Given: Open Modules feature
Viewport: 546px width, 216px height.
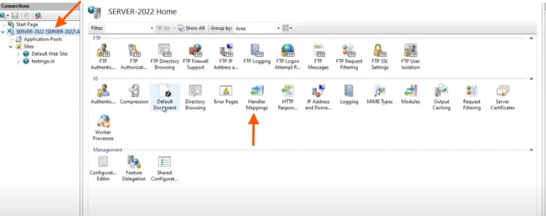Looking at the screenshot, I should (x=411, y=95).
